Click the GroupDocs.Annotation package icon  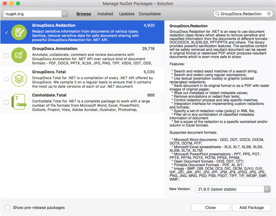[19, 56]
